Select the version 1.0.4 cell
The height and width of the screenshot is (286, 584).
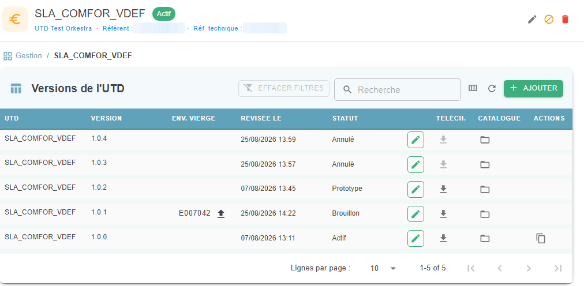pos(99,138)
